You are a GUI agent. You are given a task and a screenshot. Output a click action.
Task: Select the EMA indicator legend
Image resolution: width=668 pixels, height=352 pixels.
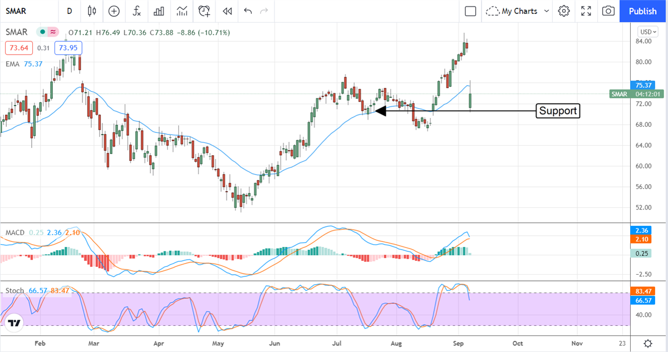click(x=12, y=64)
